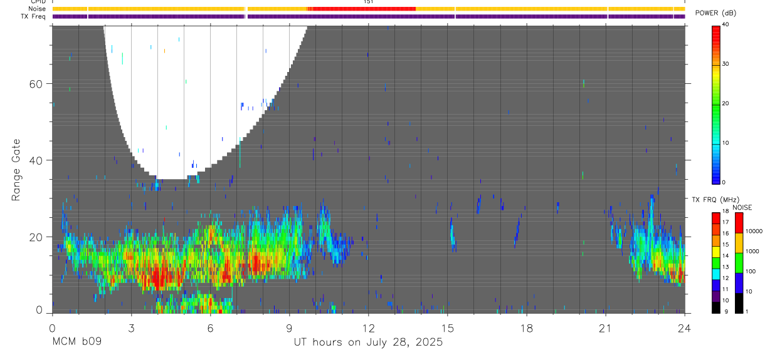The image size is (770, 355).
Task: Click the 21 hour tick on the UT axis
Action: [606, 327]
